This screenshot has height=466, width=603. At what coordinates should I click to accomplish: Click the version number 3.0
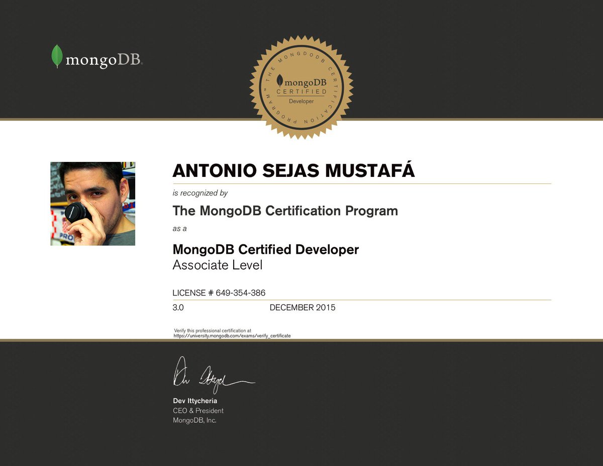pos(178,308)
